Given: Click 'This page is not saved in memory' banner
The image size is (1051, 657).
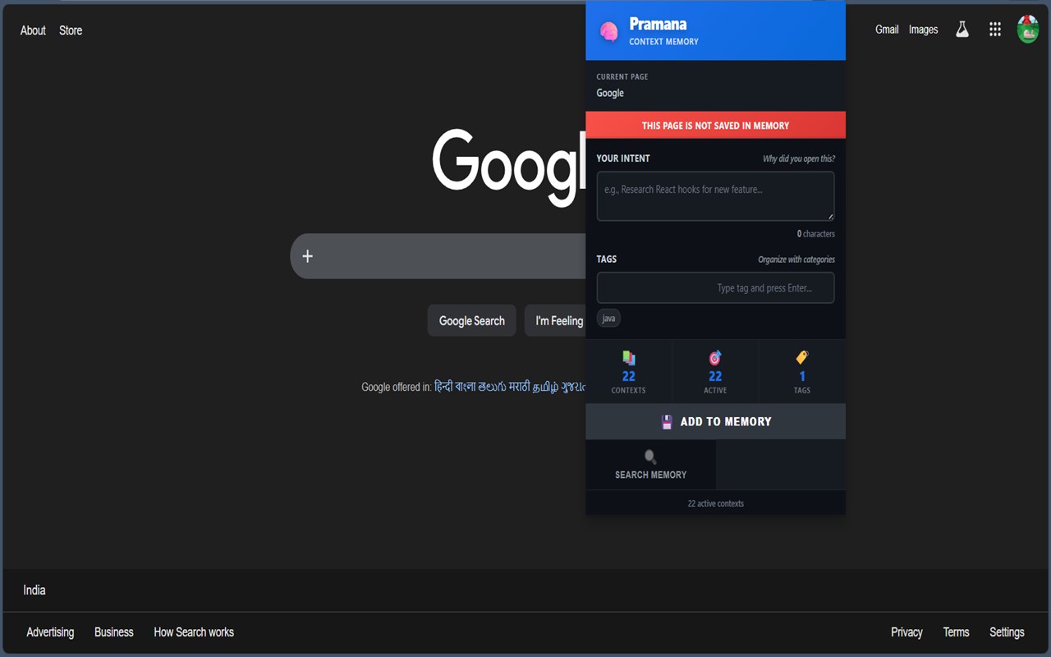Looking at the screenshot, I should click(x=715, y=125).
